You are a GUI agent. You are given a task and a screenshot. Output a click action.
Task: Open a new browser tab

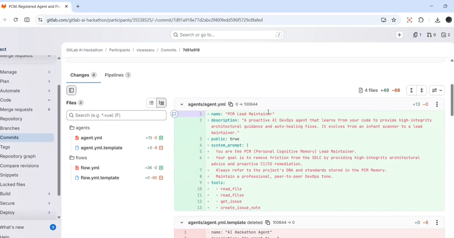coord(78,6)
